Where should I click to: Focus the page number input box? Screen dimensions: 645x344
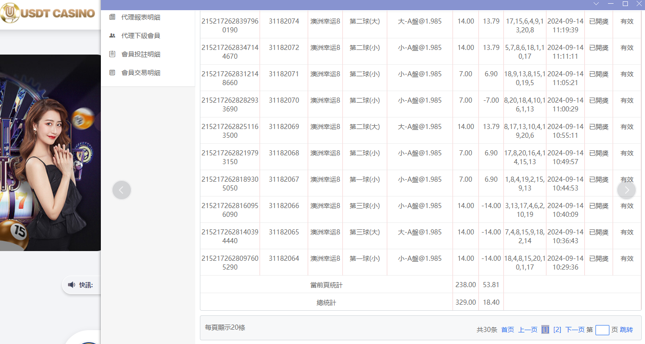[602, 330]
